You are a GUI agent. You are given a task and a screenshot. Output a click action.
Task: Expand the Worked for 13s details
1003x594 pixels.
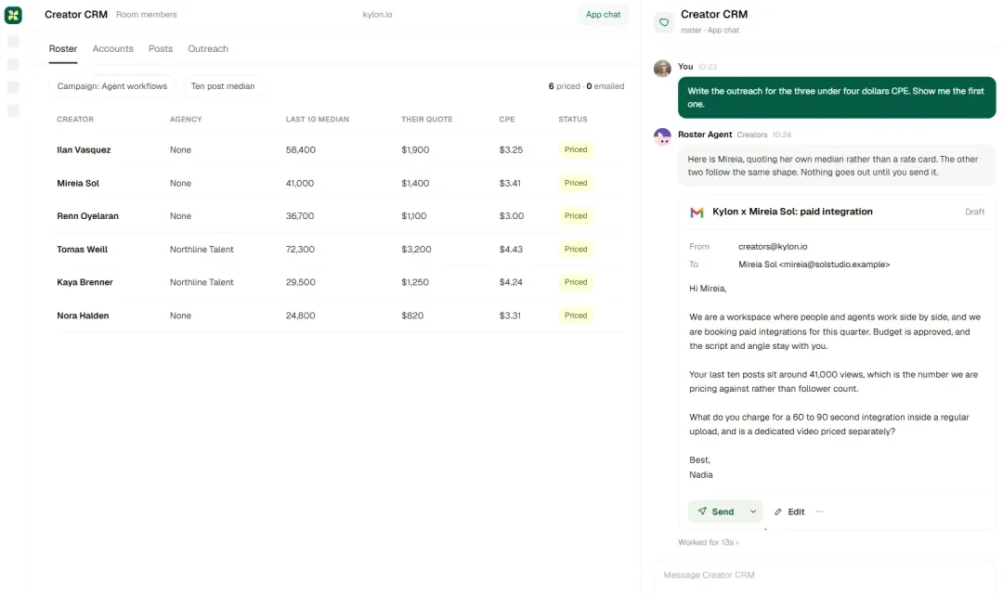708,542
